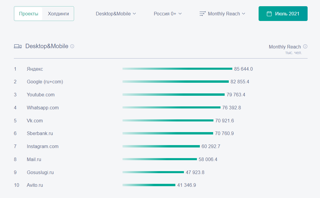
Task: Click the Gosuslugi.ru reach bar
Action: click(153, 172)
